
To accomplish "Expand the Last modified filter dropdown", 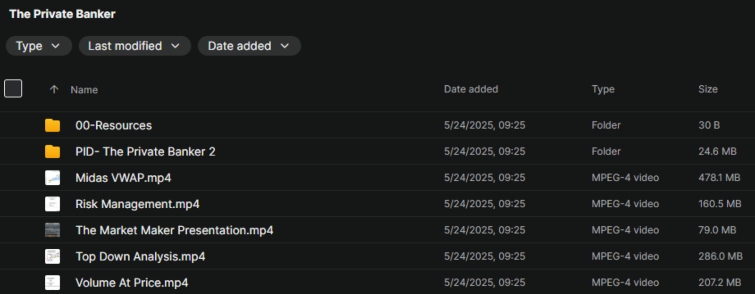I will click(x=134, y=46).
